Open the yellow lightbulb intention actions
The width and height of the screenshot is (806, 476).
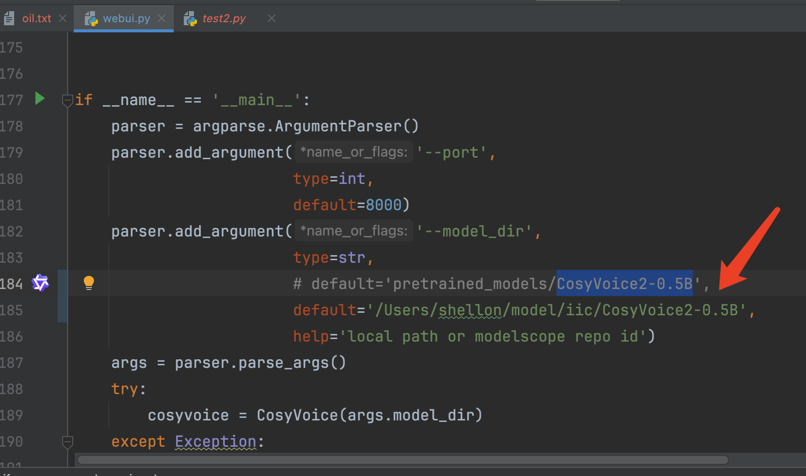point(88,282)
